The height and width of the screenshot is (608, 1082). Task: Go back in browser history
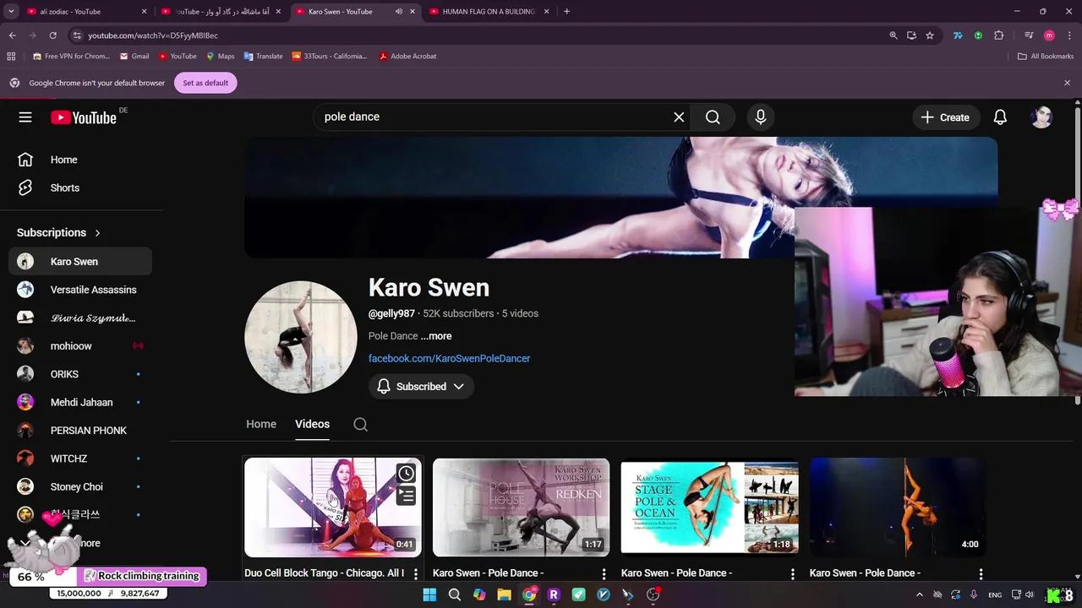(x=12, y=35)
